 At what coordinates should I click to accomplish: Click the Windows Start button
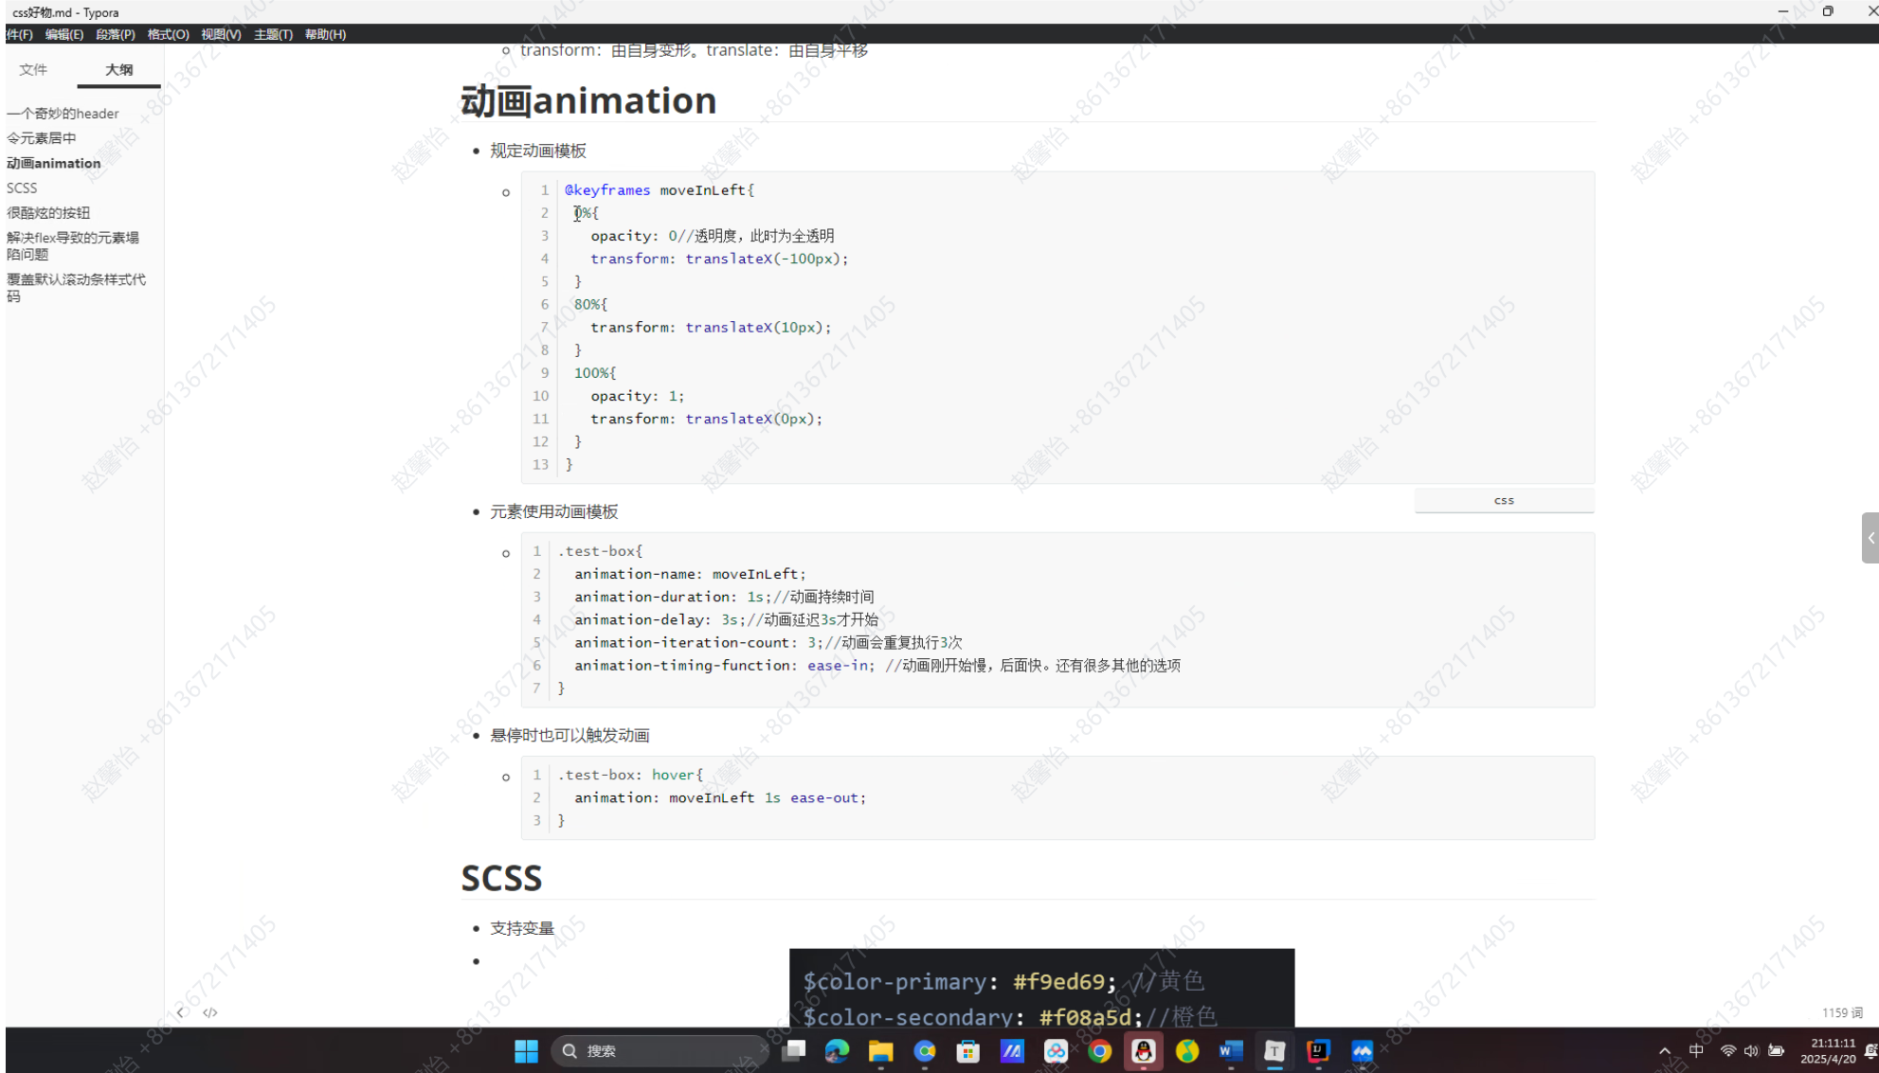[526, 1050]
